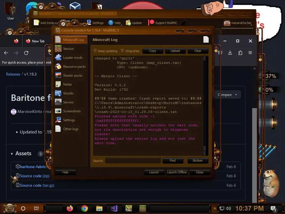This screenshot has width=285, height=214.
Task: Click Support MultiMC Patreon button
Action: click(x=163, y=23)
